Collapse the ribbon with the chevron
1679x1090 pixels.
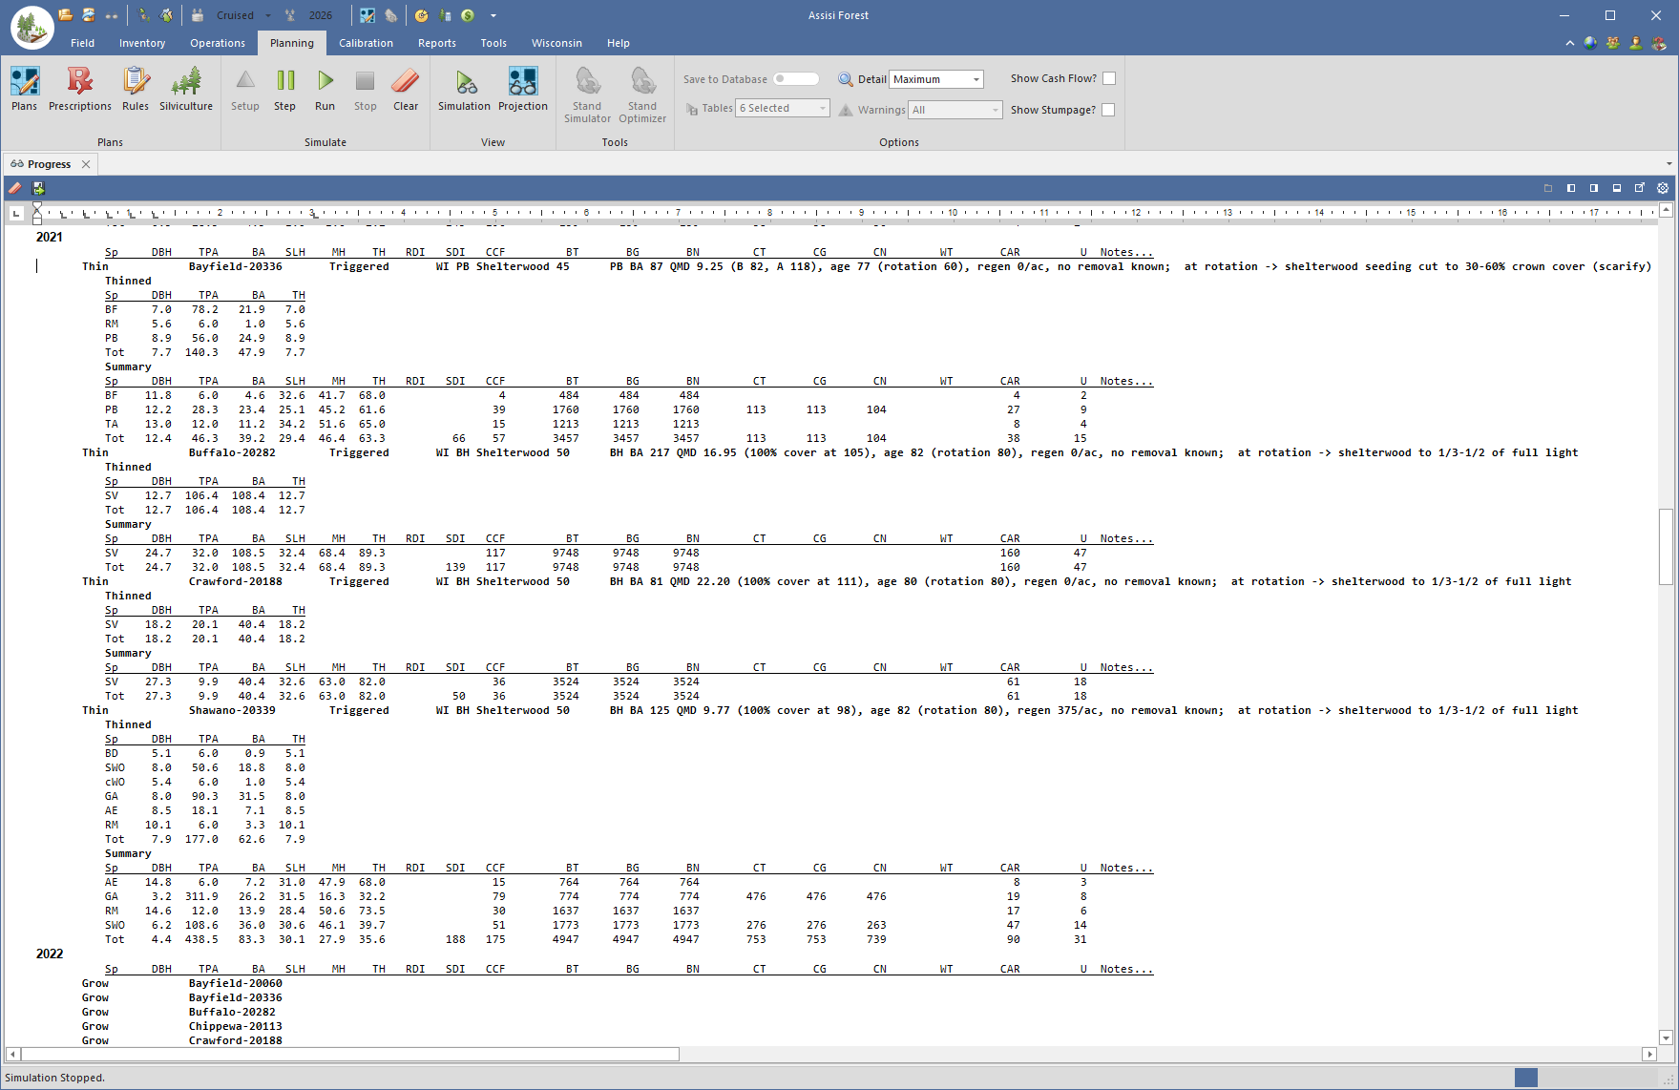tap(1570, 43)
